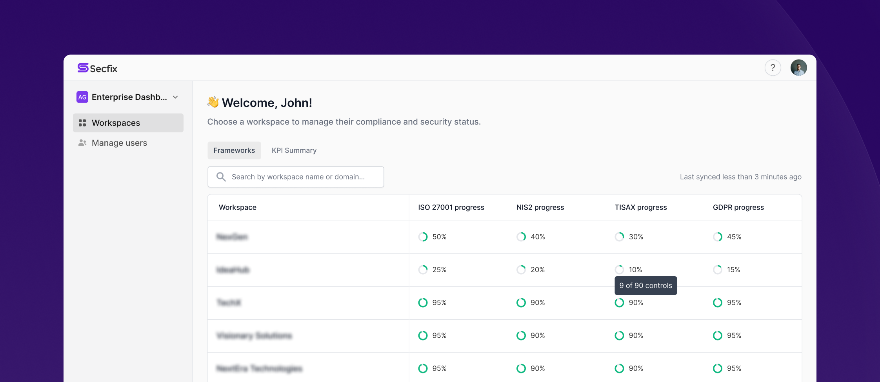Switch to the KPI Summary tab

(x=294, y=150)
